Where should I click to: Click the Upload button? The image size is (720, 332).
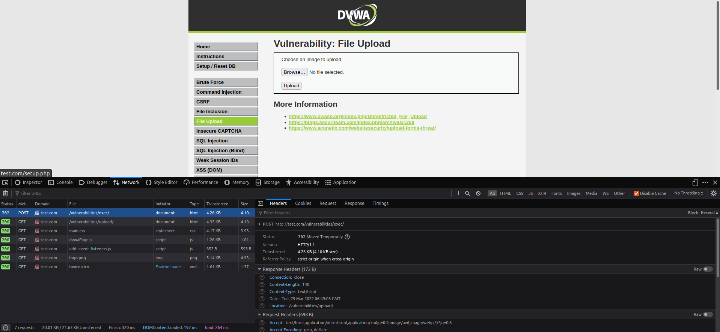(291, 85)
